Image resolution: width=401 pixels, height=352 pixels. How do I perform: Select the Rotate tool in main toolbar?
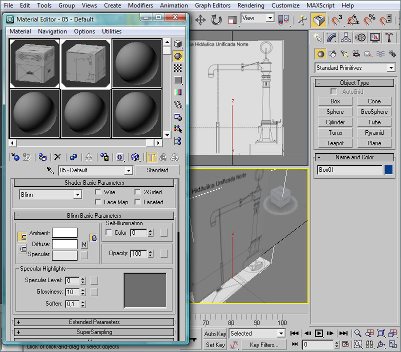click(216, 20)
